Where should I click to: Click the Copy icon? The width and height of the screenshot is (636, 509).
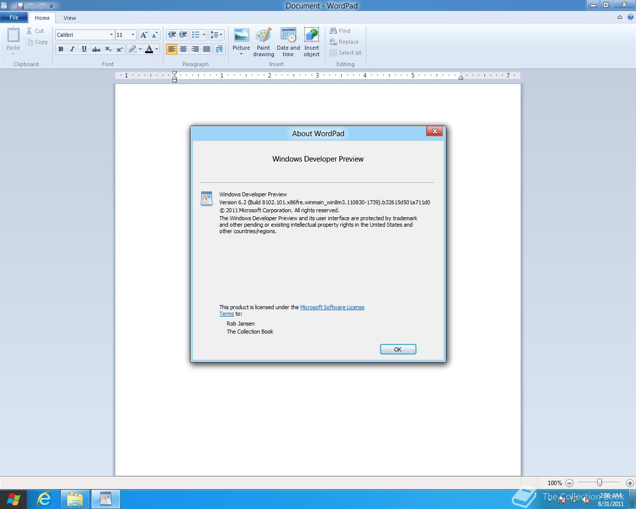(29, 42)
